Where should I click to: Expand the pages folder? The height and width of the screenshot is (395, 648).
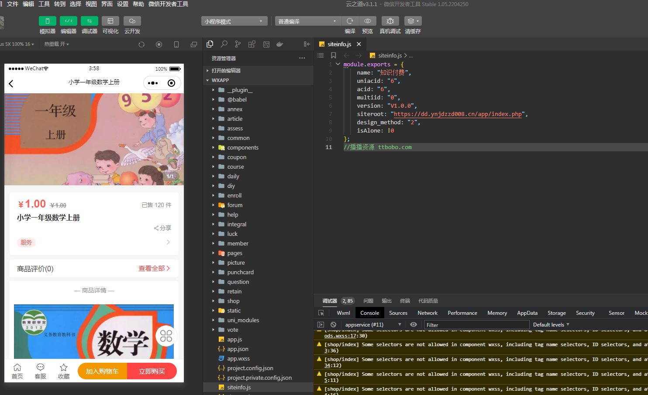259,253
